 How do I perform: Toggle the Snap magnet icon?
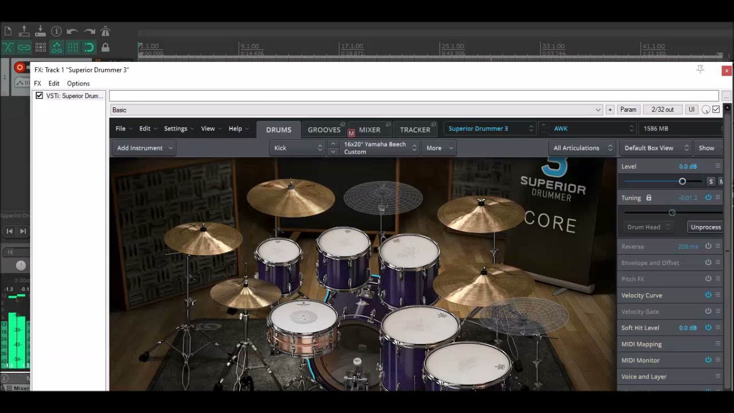89,48
